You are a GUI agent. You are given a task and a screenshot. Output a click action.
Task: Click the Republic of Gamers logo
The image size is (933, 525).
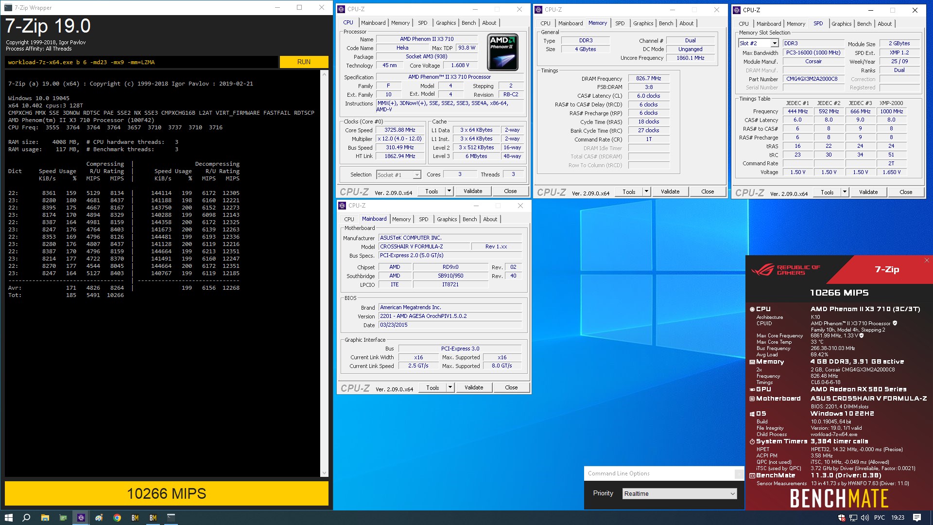[786, 270]
